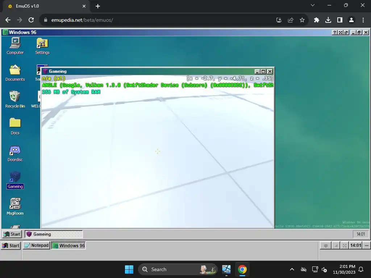
Task: Reload the emupedia page
Action: 31,20
